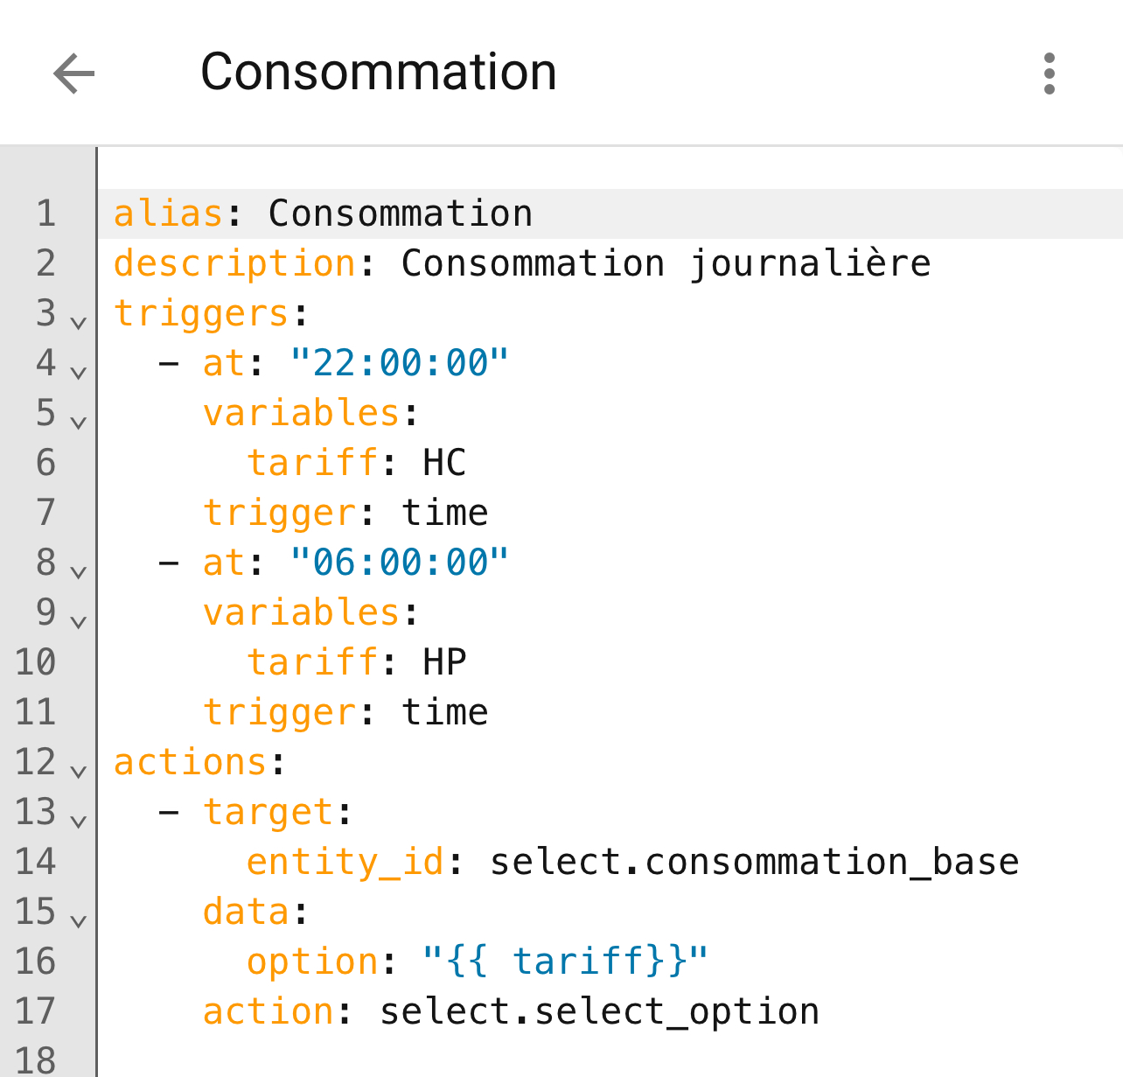Click the Consommation page title
Image resolution: width=1123 pixels, height=1077 pixels.
click(x=378, y=72)
